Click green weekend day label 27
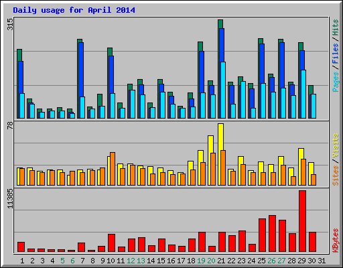Image resolution: width=343 pixels, height=268 pixels. click(281, 261)
